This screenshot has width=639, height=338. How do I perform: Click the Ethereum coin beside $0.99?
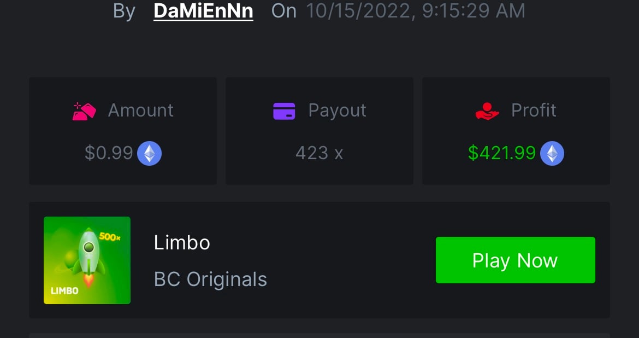tap(149, 154)
